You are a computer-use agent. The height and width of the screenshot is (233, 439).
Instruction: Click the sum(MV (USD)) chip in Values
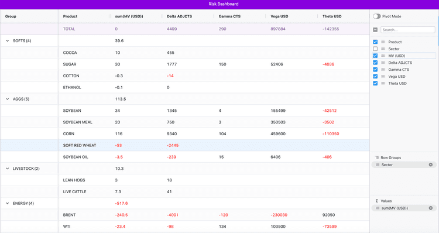coord(404,208)
